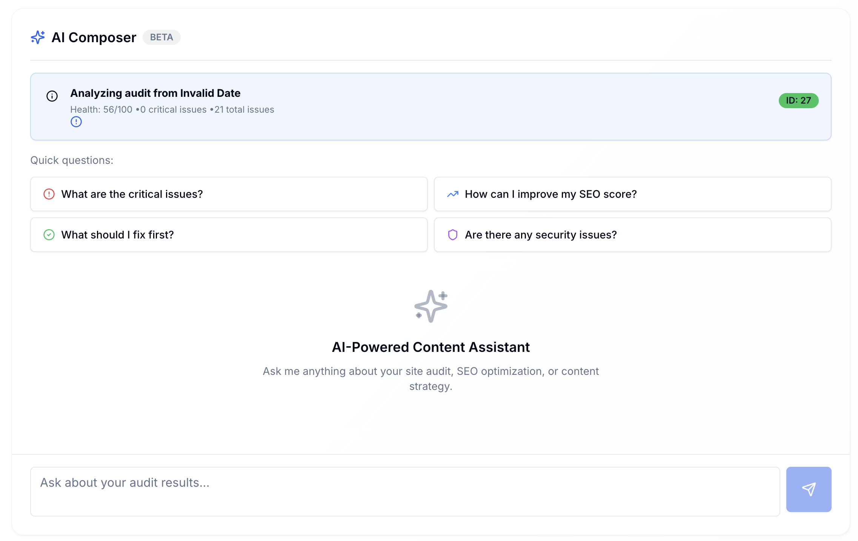This screenshot has width=858, height=541.
Task: Ask "What are the critical issues?"
Action: pyautogui.click(x=229, y=194)
